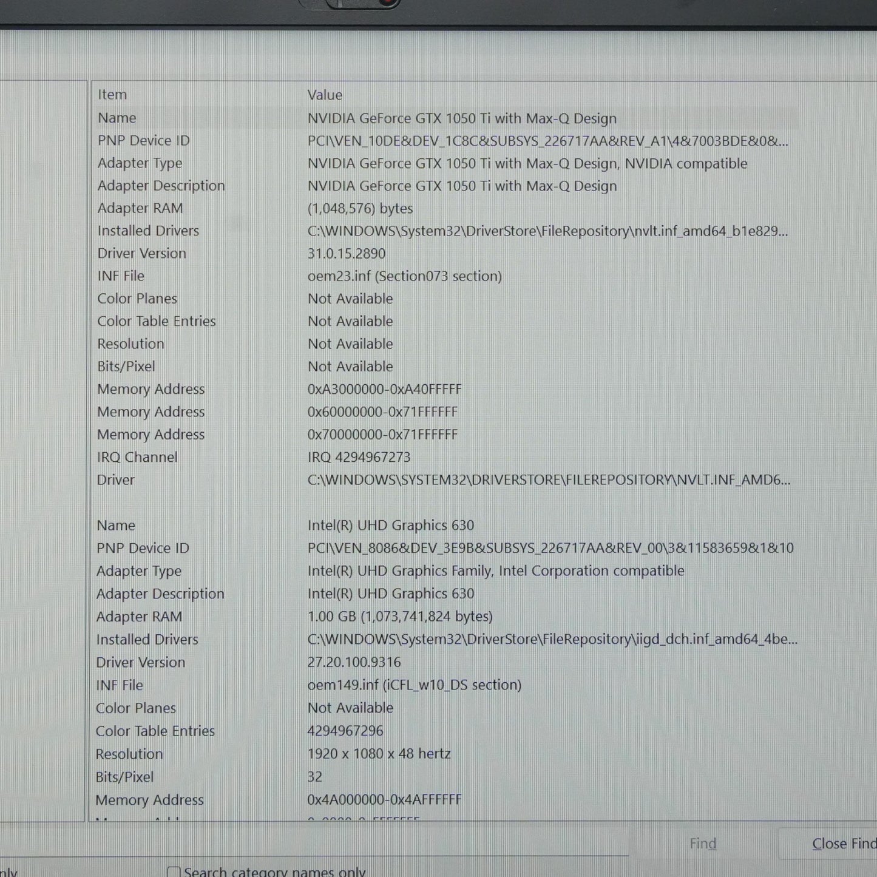Select memory address 0x4A000000-0x4AFFFFFF
877x877 pixels.
click(384, 800)
